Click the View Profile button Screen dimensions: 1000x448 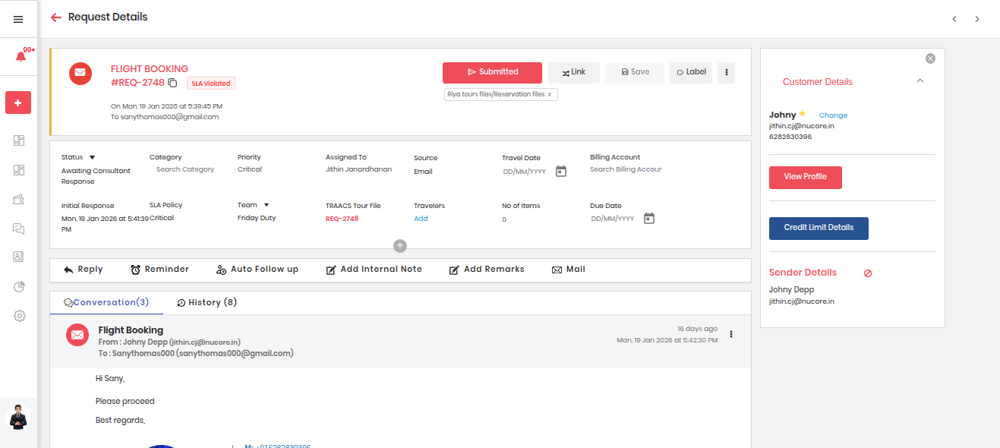[x=805, y=177]
